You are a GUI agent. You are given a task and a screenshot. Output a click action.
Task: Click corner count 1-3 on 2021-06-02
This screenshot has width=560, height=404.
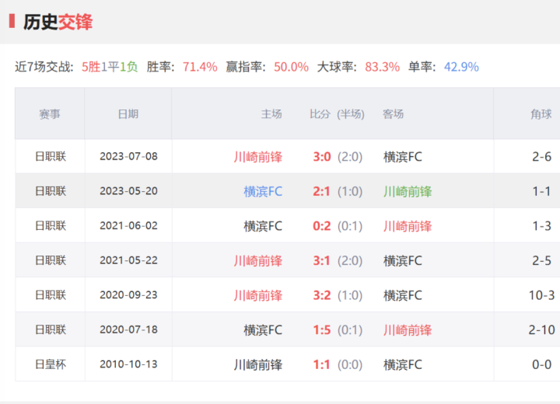pos(541,226)
